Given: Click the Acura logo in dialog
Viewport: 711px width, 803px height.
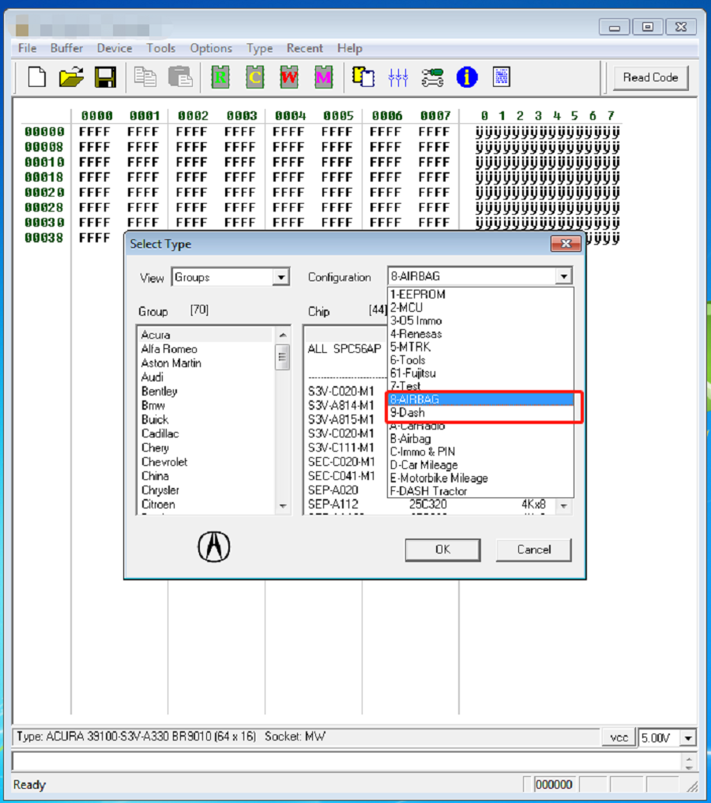Looking at the screenshot, I should tap(214, 546).
